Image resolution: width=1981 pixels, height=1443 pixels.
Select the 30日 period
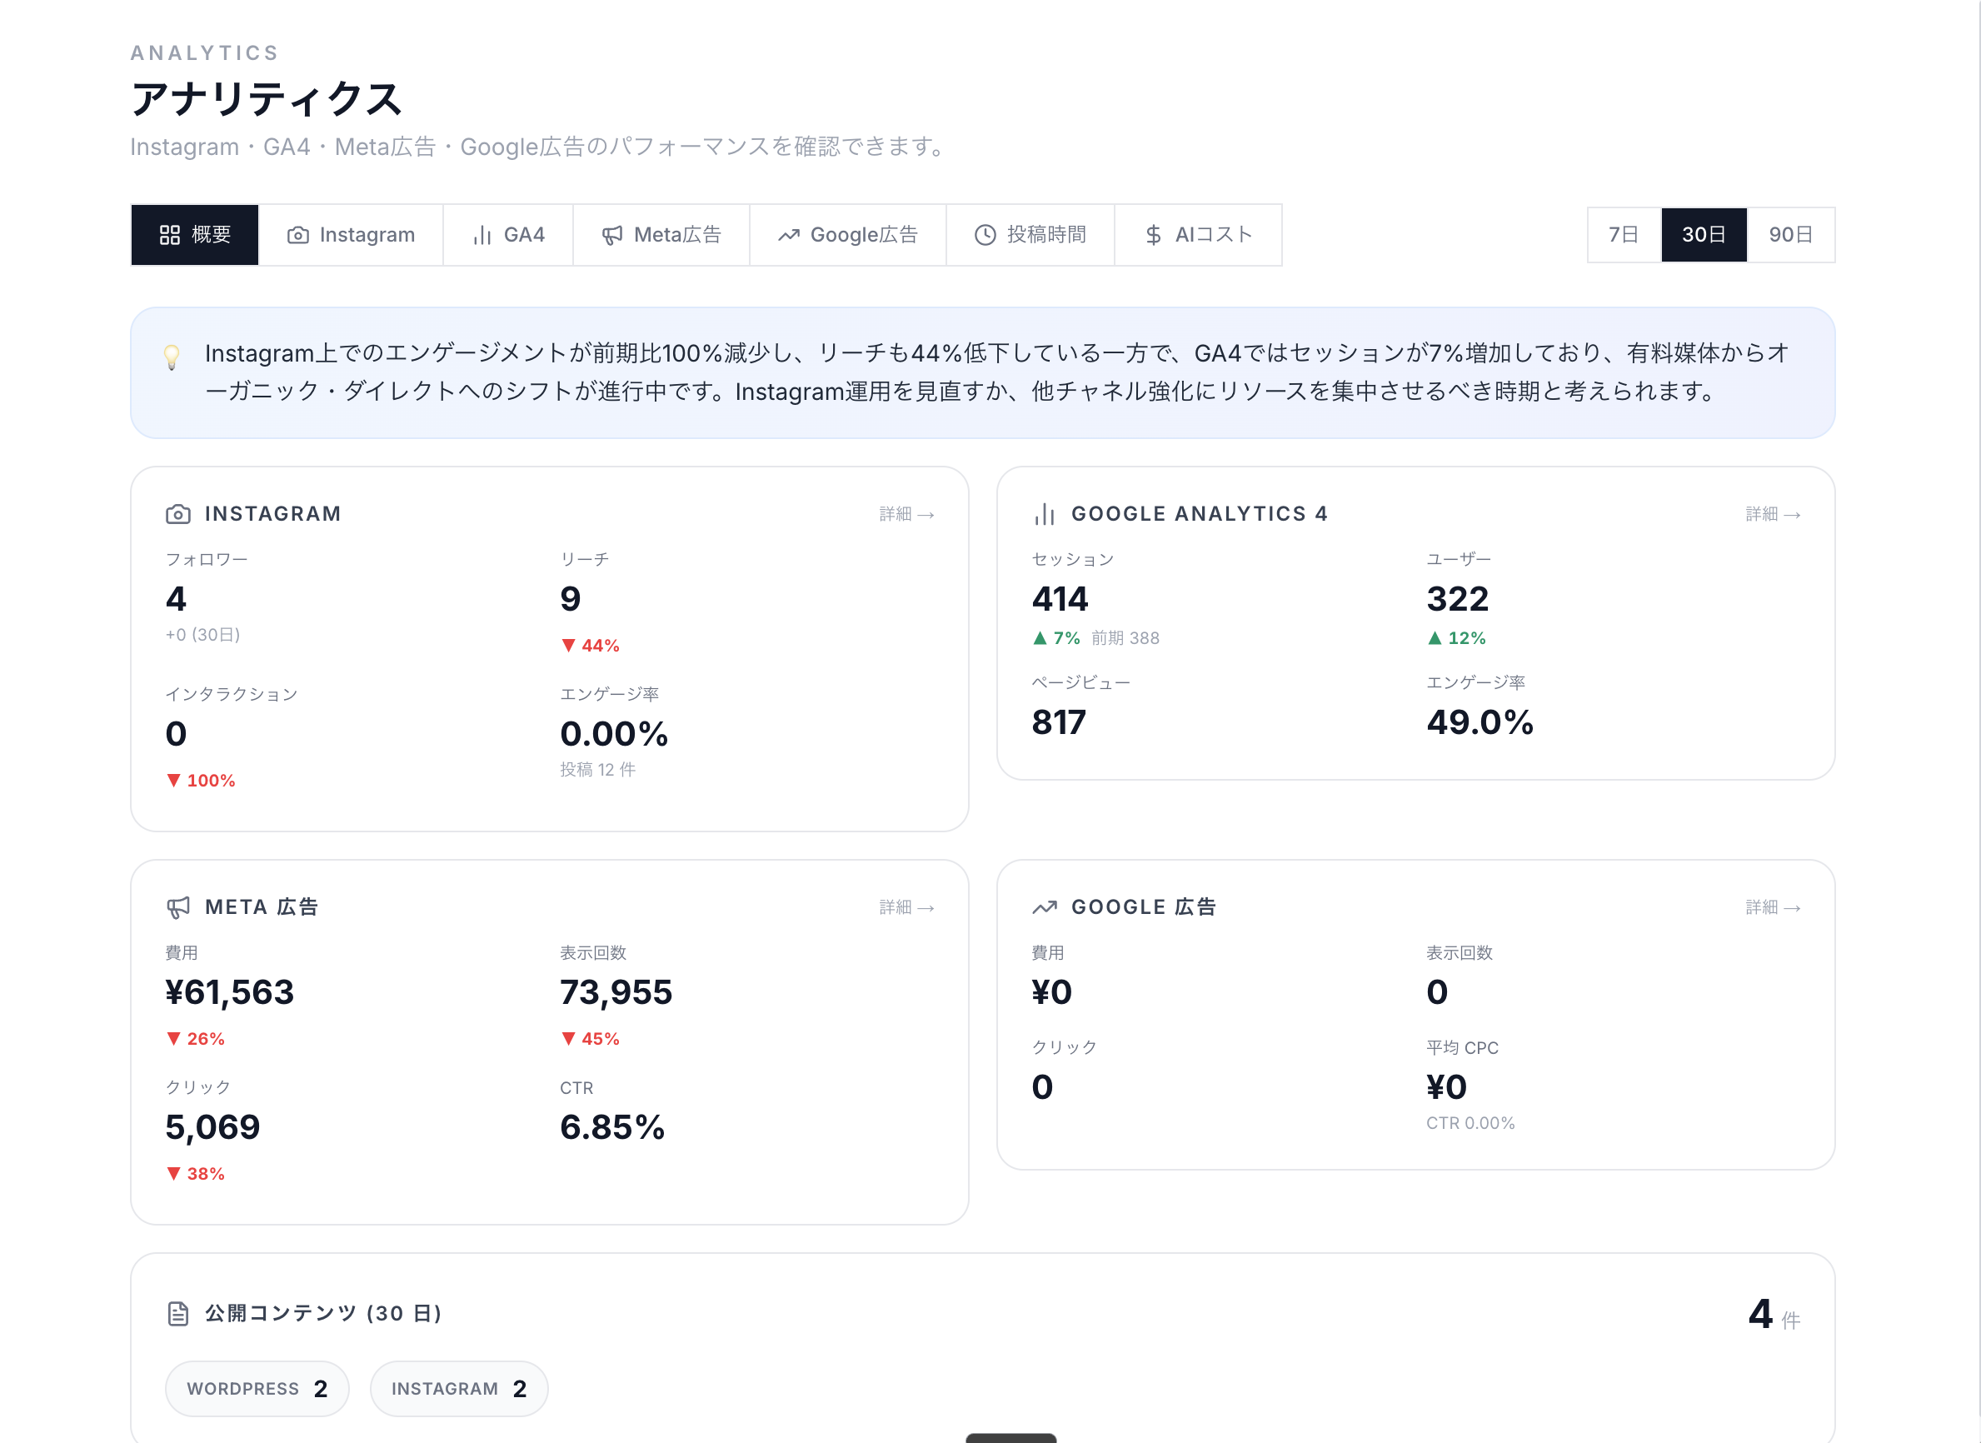tap(1704, 235)
